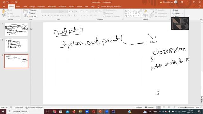Click English (India) language indicator

[19, 107]
